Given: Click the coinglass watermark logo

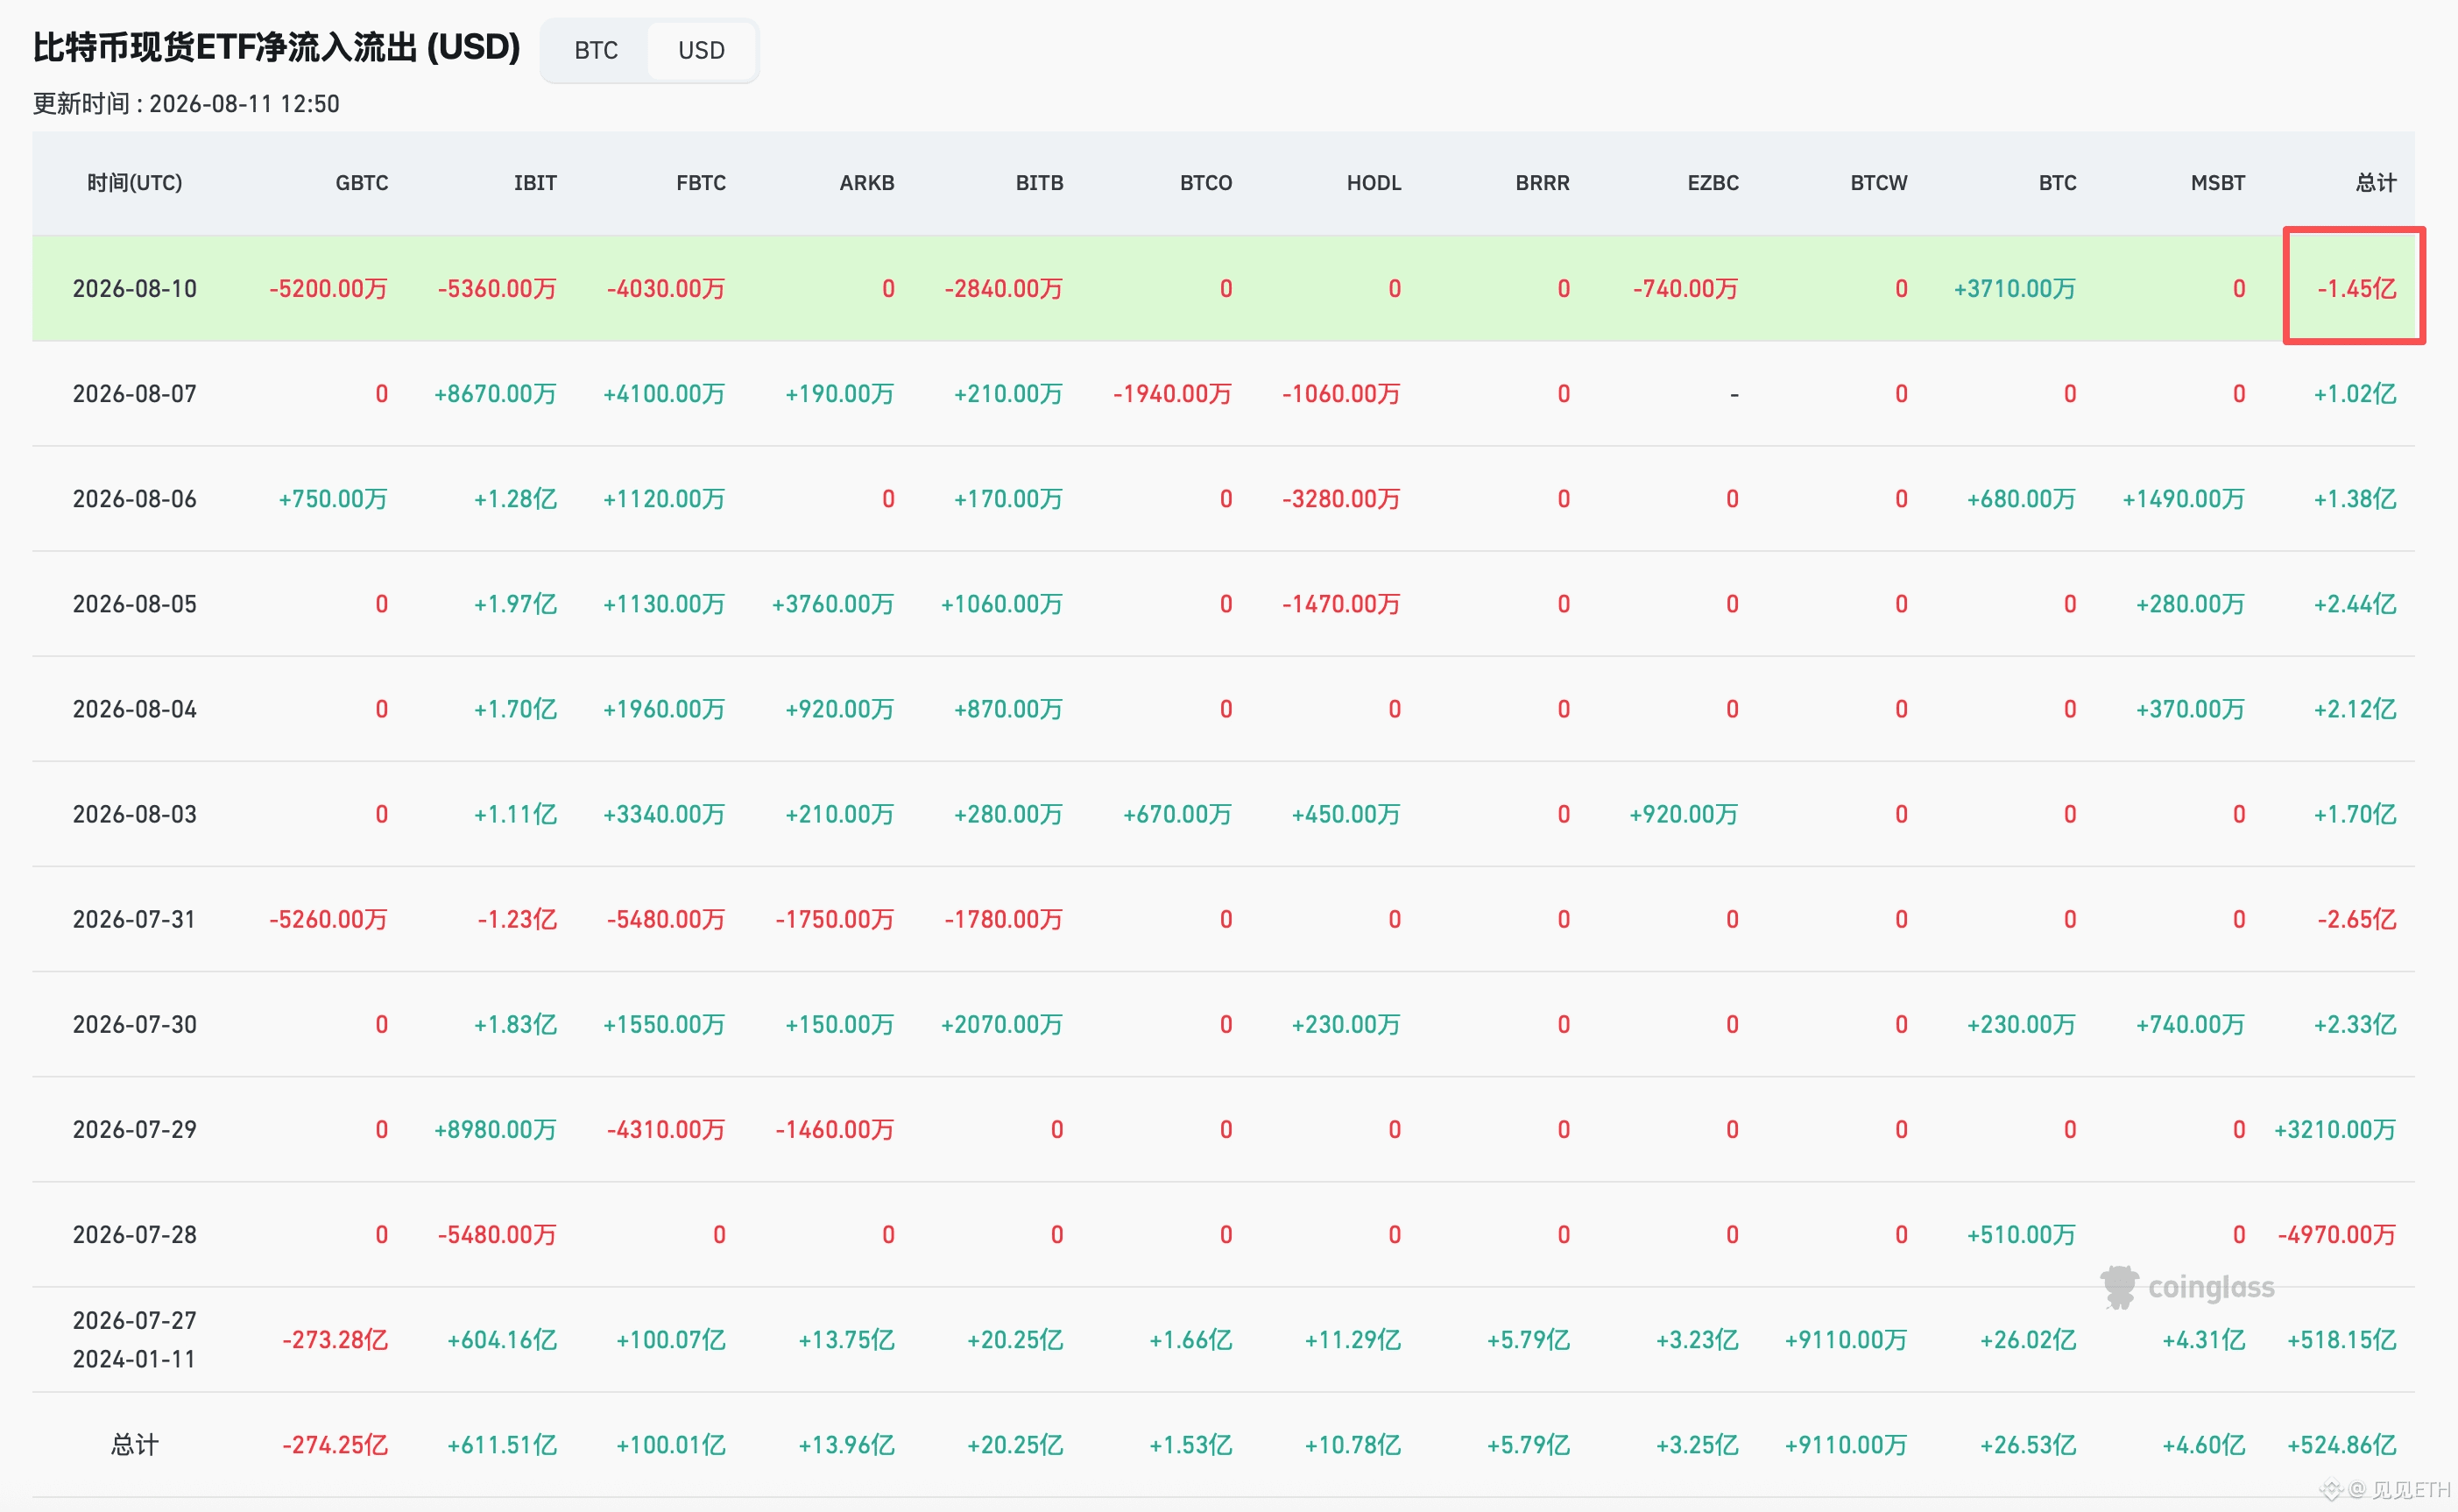Looking at the screenshot, I should [2187, 1287].
